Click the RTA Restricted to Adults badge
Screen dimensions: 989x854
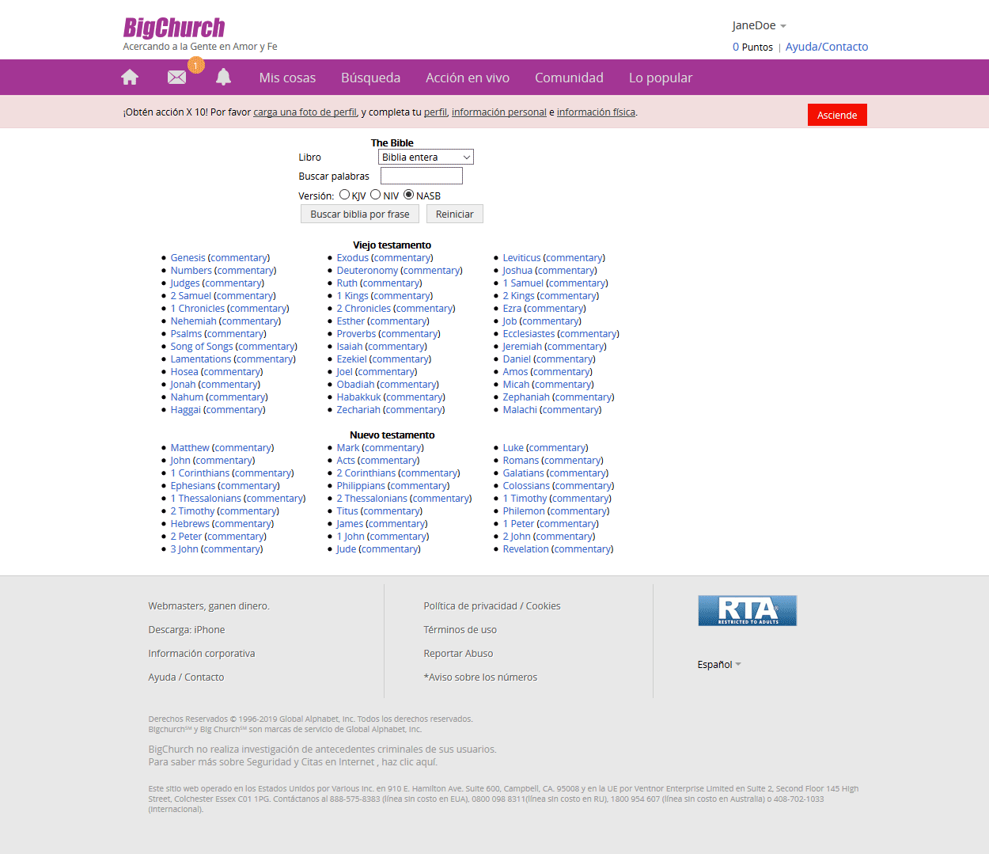tap(748, 610)
